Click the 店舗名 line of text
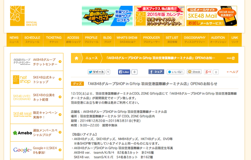The width and height of the screenshot is (251, 160). click(119, 112)
